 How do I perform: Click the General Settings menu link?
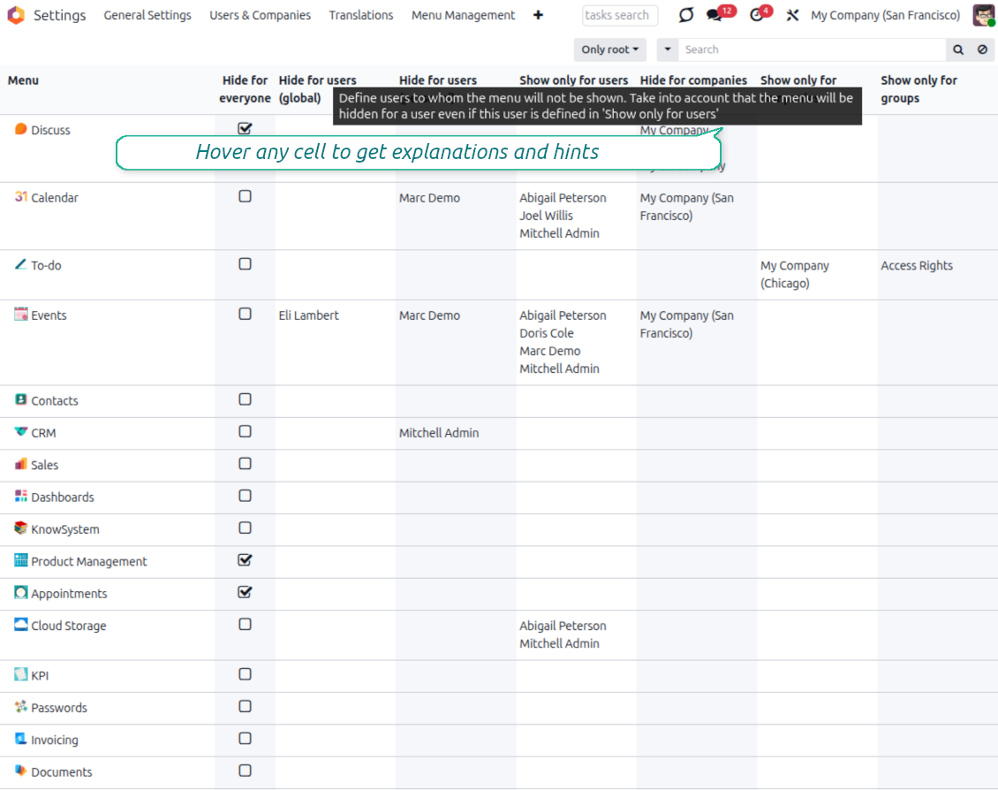click(147, 15)
